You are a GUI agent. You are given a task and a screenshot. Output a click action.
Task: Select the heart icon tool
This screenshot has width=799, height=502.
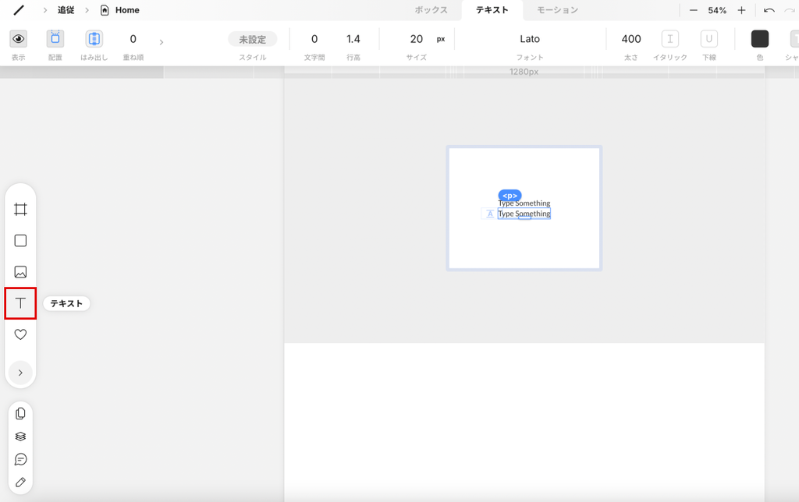click(x=20, y=334)
